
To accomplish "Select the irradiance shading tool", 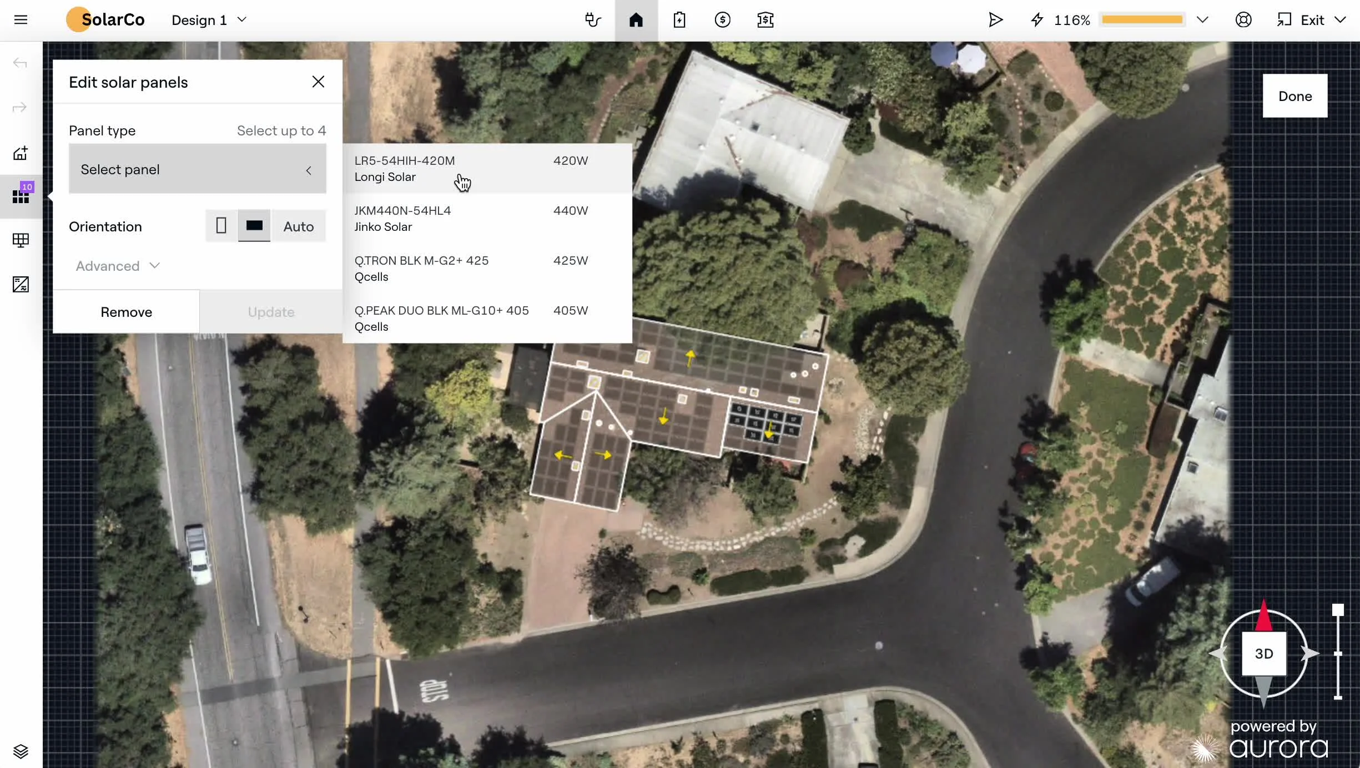I will point(21,284).
